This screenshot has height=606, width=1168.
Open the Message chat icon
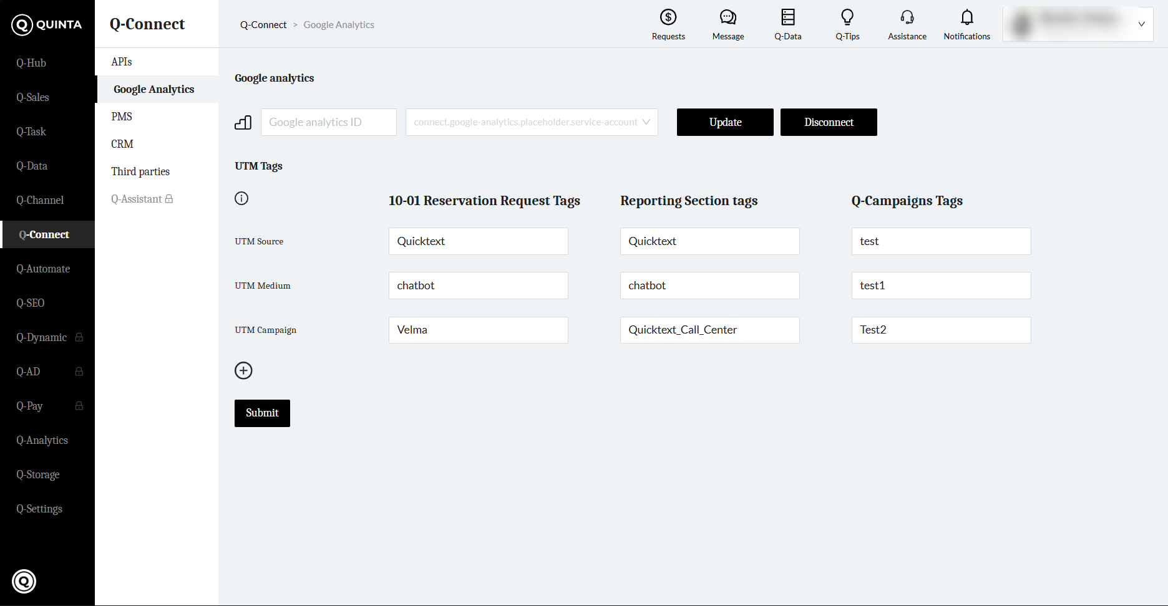click(x=728, y=17)
